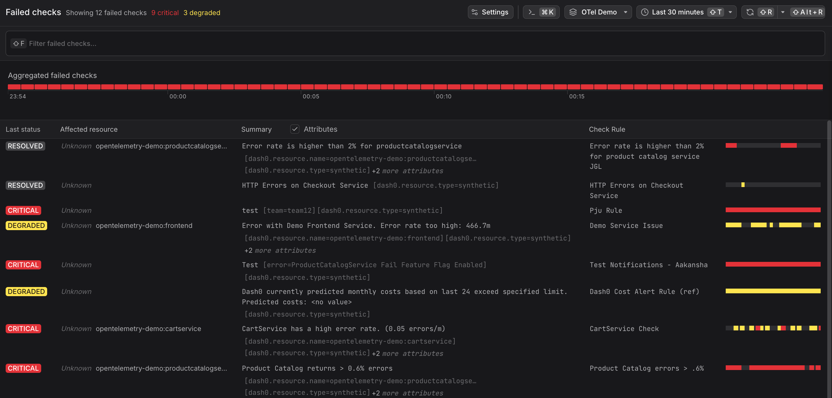Click Test Notifications - Aakansha rule name
Image resolution: width=832 pixels, height=398 pixels.
[x=649, y=265]
